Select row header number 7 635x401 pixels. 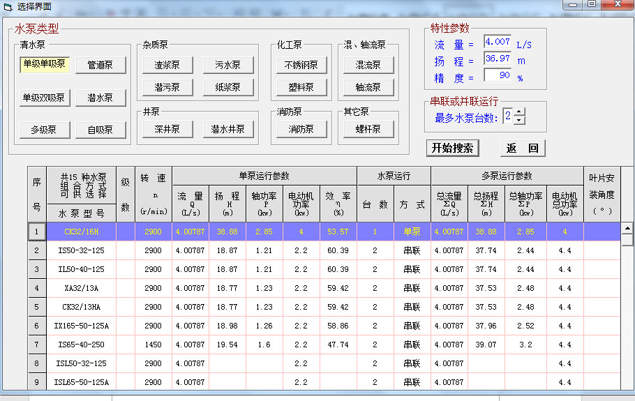coord(37,345)
